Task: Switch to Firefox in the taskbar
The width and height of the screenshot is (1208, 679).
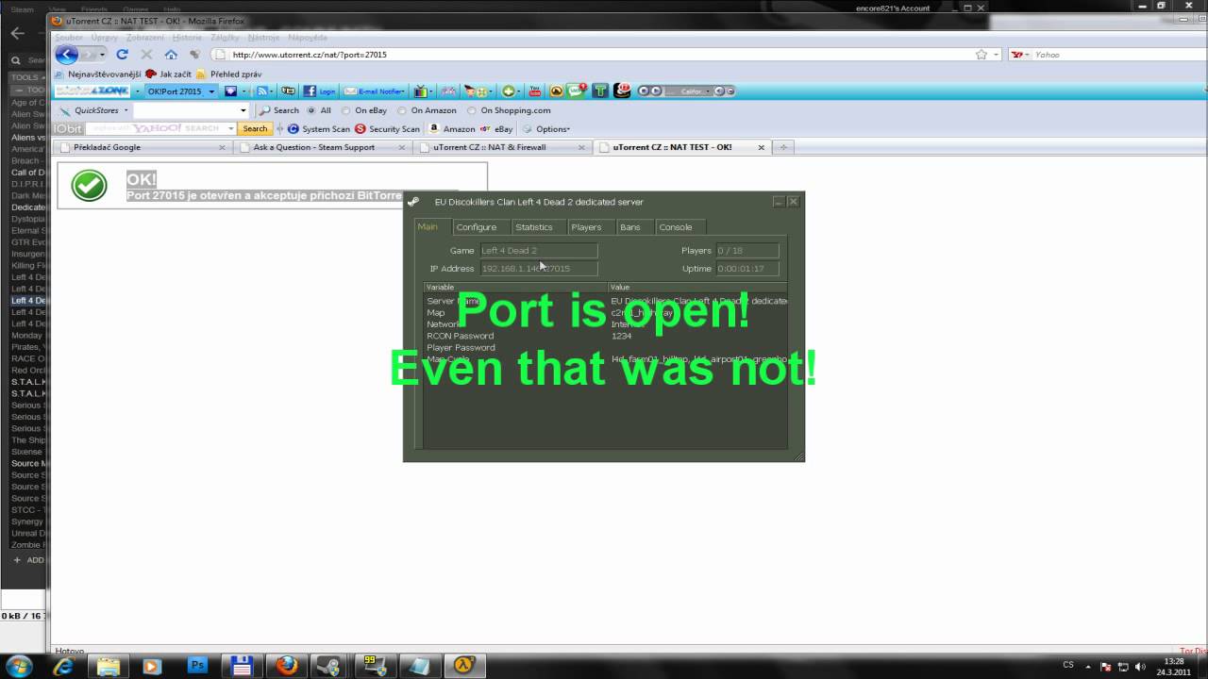Action: (x=287, y=666)
